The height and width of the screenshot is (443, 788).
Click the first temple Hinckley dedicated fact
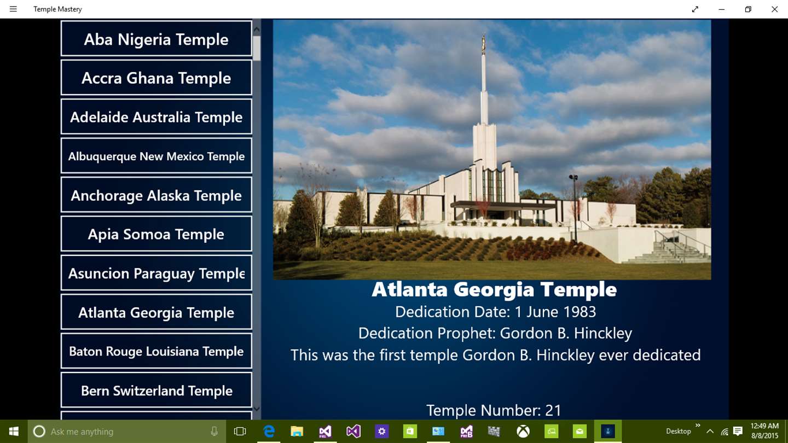coord(495,355)
